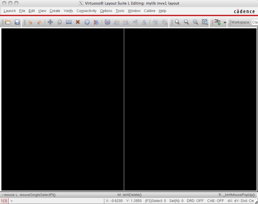Toggle the CAE: OFF status indicator

215,201
